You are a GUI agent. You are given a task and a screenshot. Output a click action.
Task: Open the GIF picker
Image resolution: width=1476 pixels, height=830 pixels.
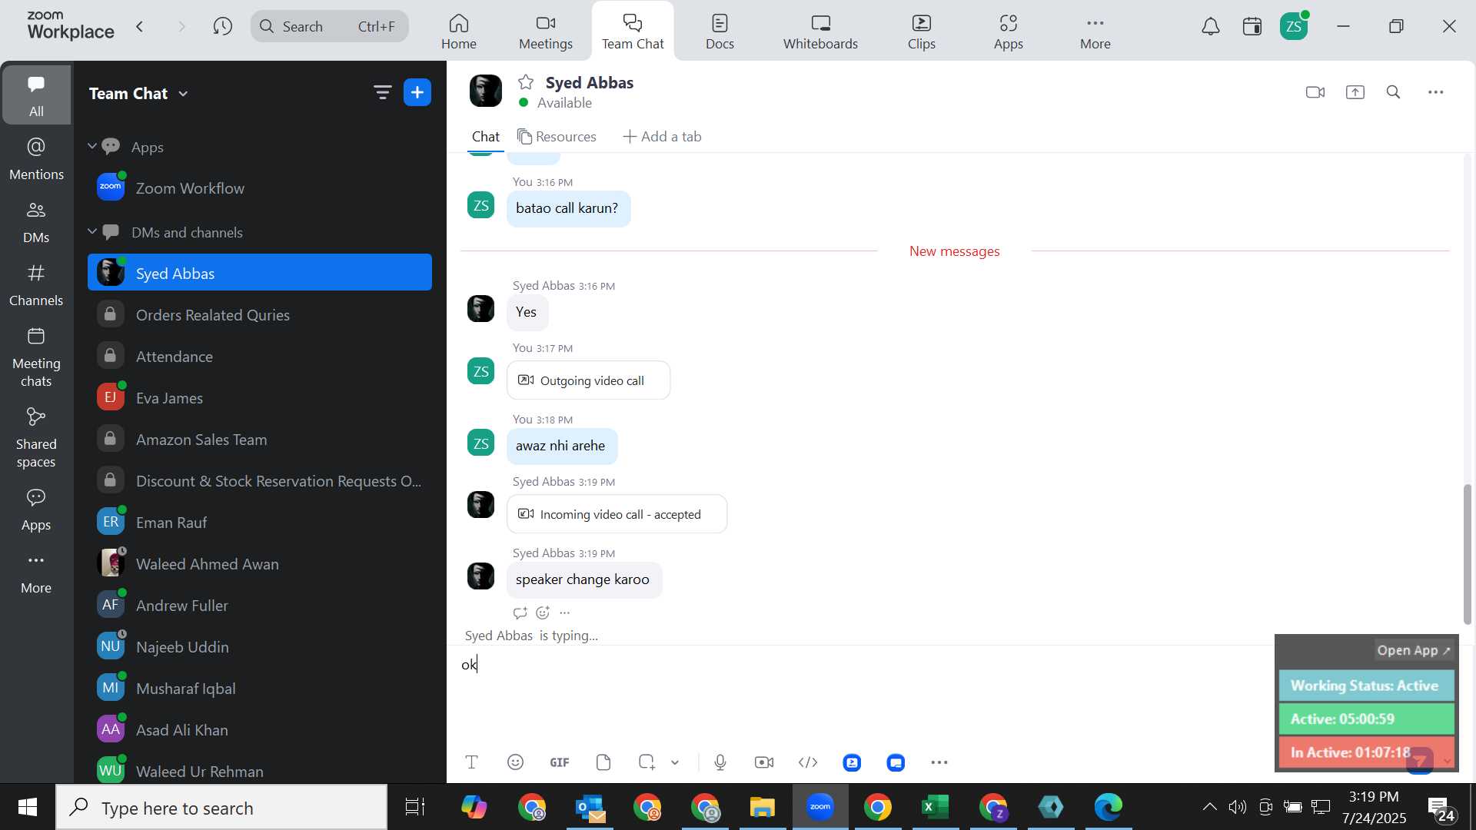pyautogui.click(x=560, y=762)
